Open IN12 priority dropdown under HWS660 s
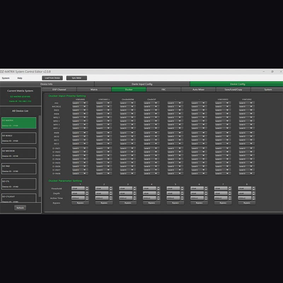This screenshot has height=283, width=283. tap(104, 144)
